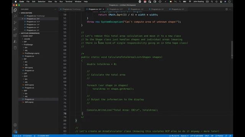245x137 pixels.
Task: Open the Extensions view
Action: (15, 35)
